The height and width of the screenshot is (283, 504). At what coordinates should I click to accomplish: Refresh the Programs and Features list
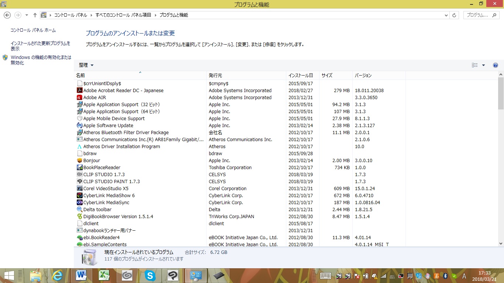pos(455,15)
